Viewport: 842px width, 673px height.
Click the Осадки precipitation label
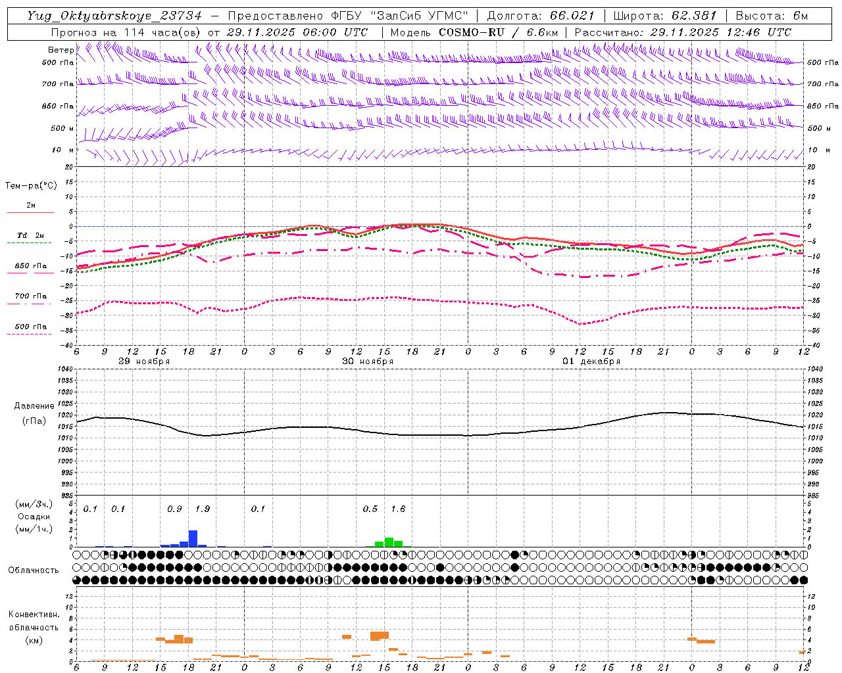pyautogui.click(x=34, y=517)
